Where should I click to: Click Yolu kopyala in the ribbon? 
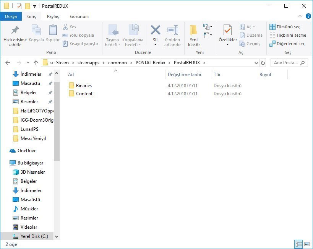78,35
